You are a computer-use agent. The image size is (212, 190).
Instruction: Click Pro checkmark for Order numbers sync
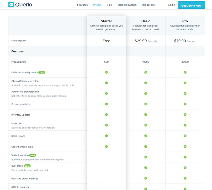[185, 146]
